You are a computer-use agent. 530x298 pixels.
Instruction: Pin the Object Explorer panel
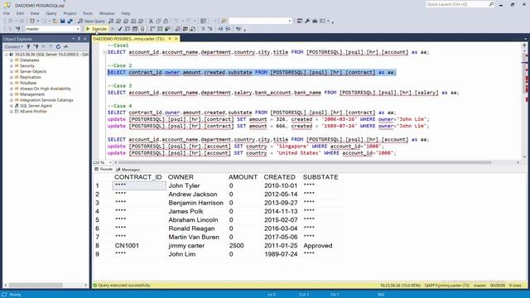(79, 39)
